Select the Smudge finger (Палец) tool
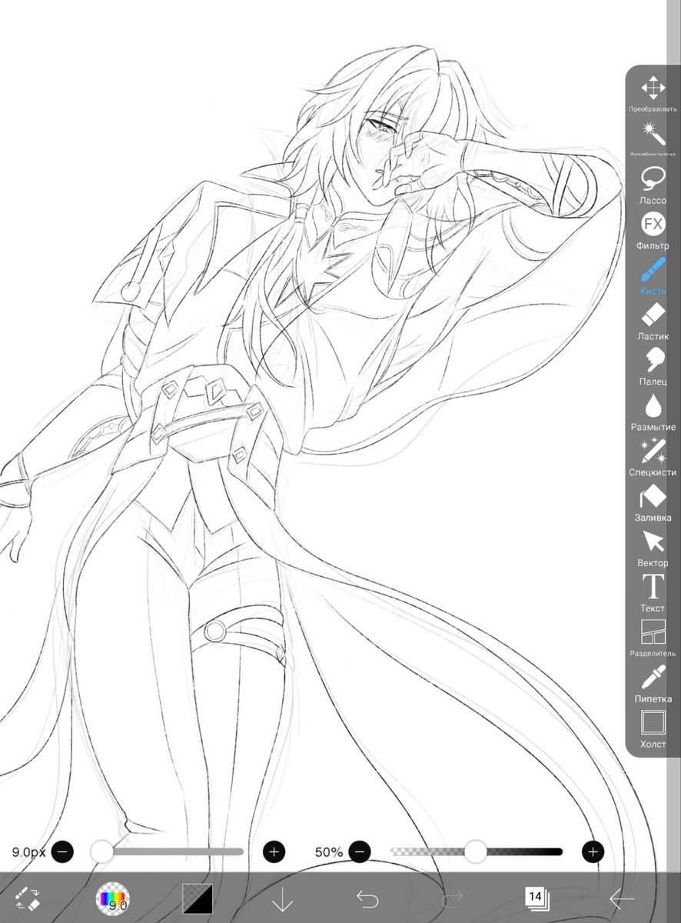The height and width of the screenshot is (923, 681). click(x=653, y=366)
